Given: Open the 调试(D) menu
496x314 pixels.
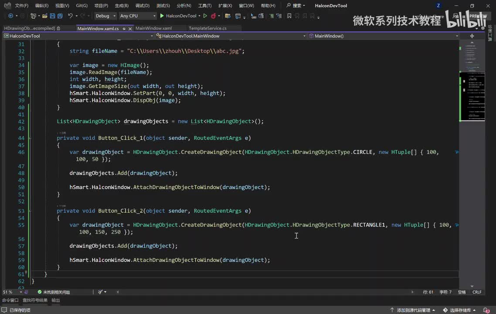Looking at the screenshot, I should (x=142, y=6).
